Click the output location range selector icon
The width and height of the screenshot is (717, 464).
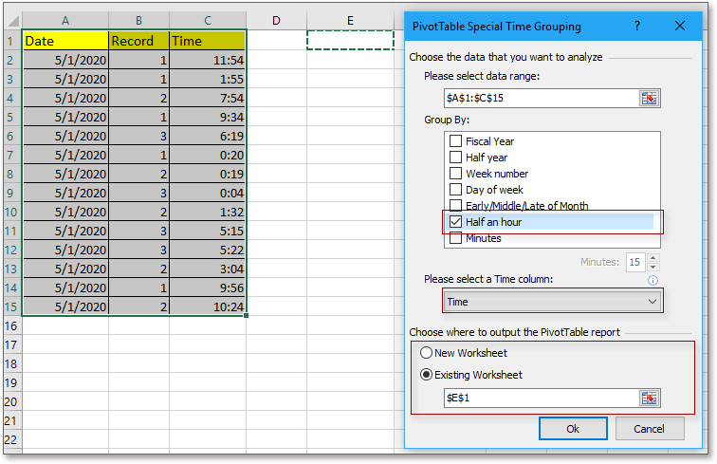(x=650, y=399)
